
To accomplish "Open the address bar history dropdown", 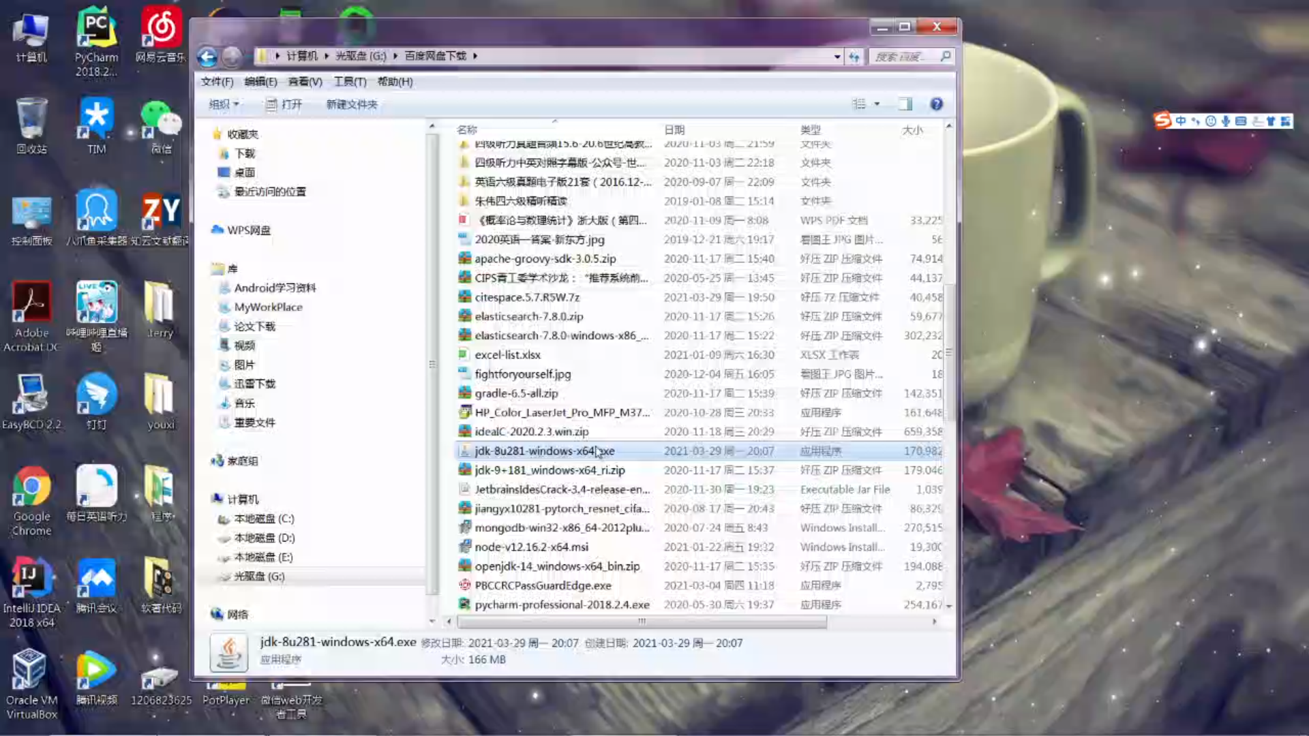I will (837, 57).
